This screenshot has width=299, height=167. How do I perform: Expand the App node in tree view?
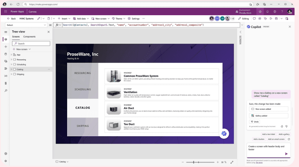tap(11, 55)
